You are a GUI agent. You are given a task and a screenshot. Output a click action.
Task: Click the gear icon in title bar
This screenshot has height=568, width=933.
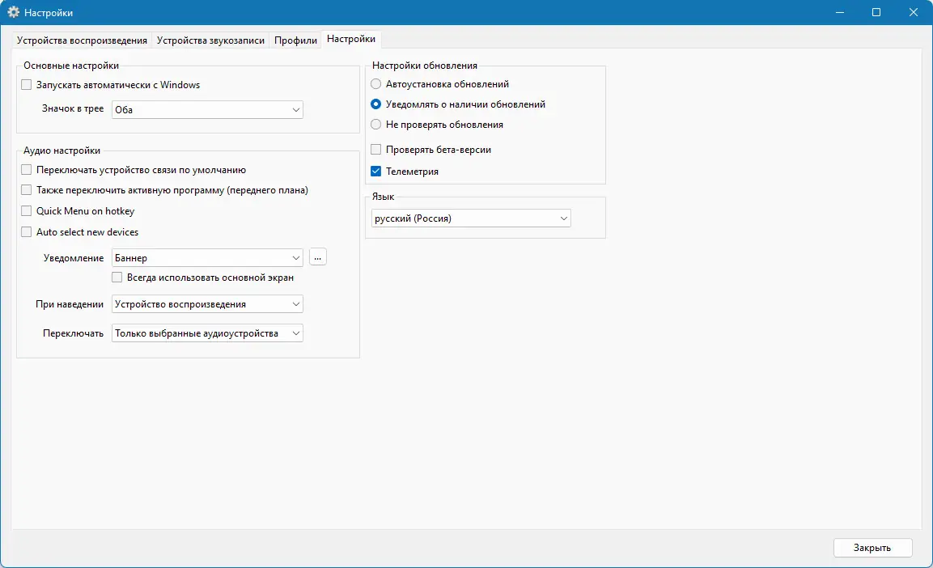(13, 12)
